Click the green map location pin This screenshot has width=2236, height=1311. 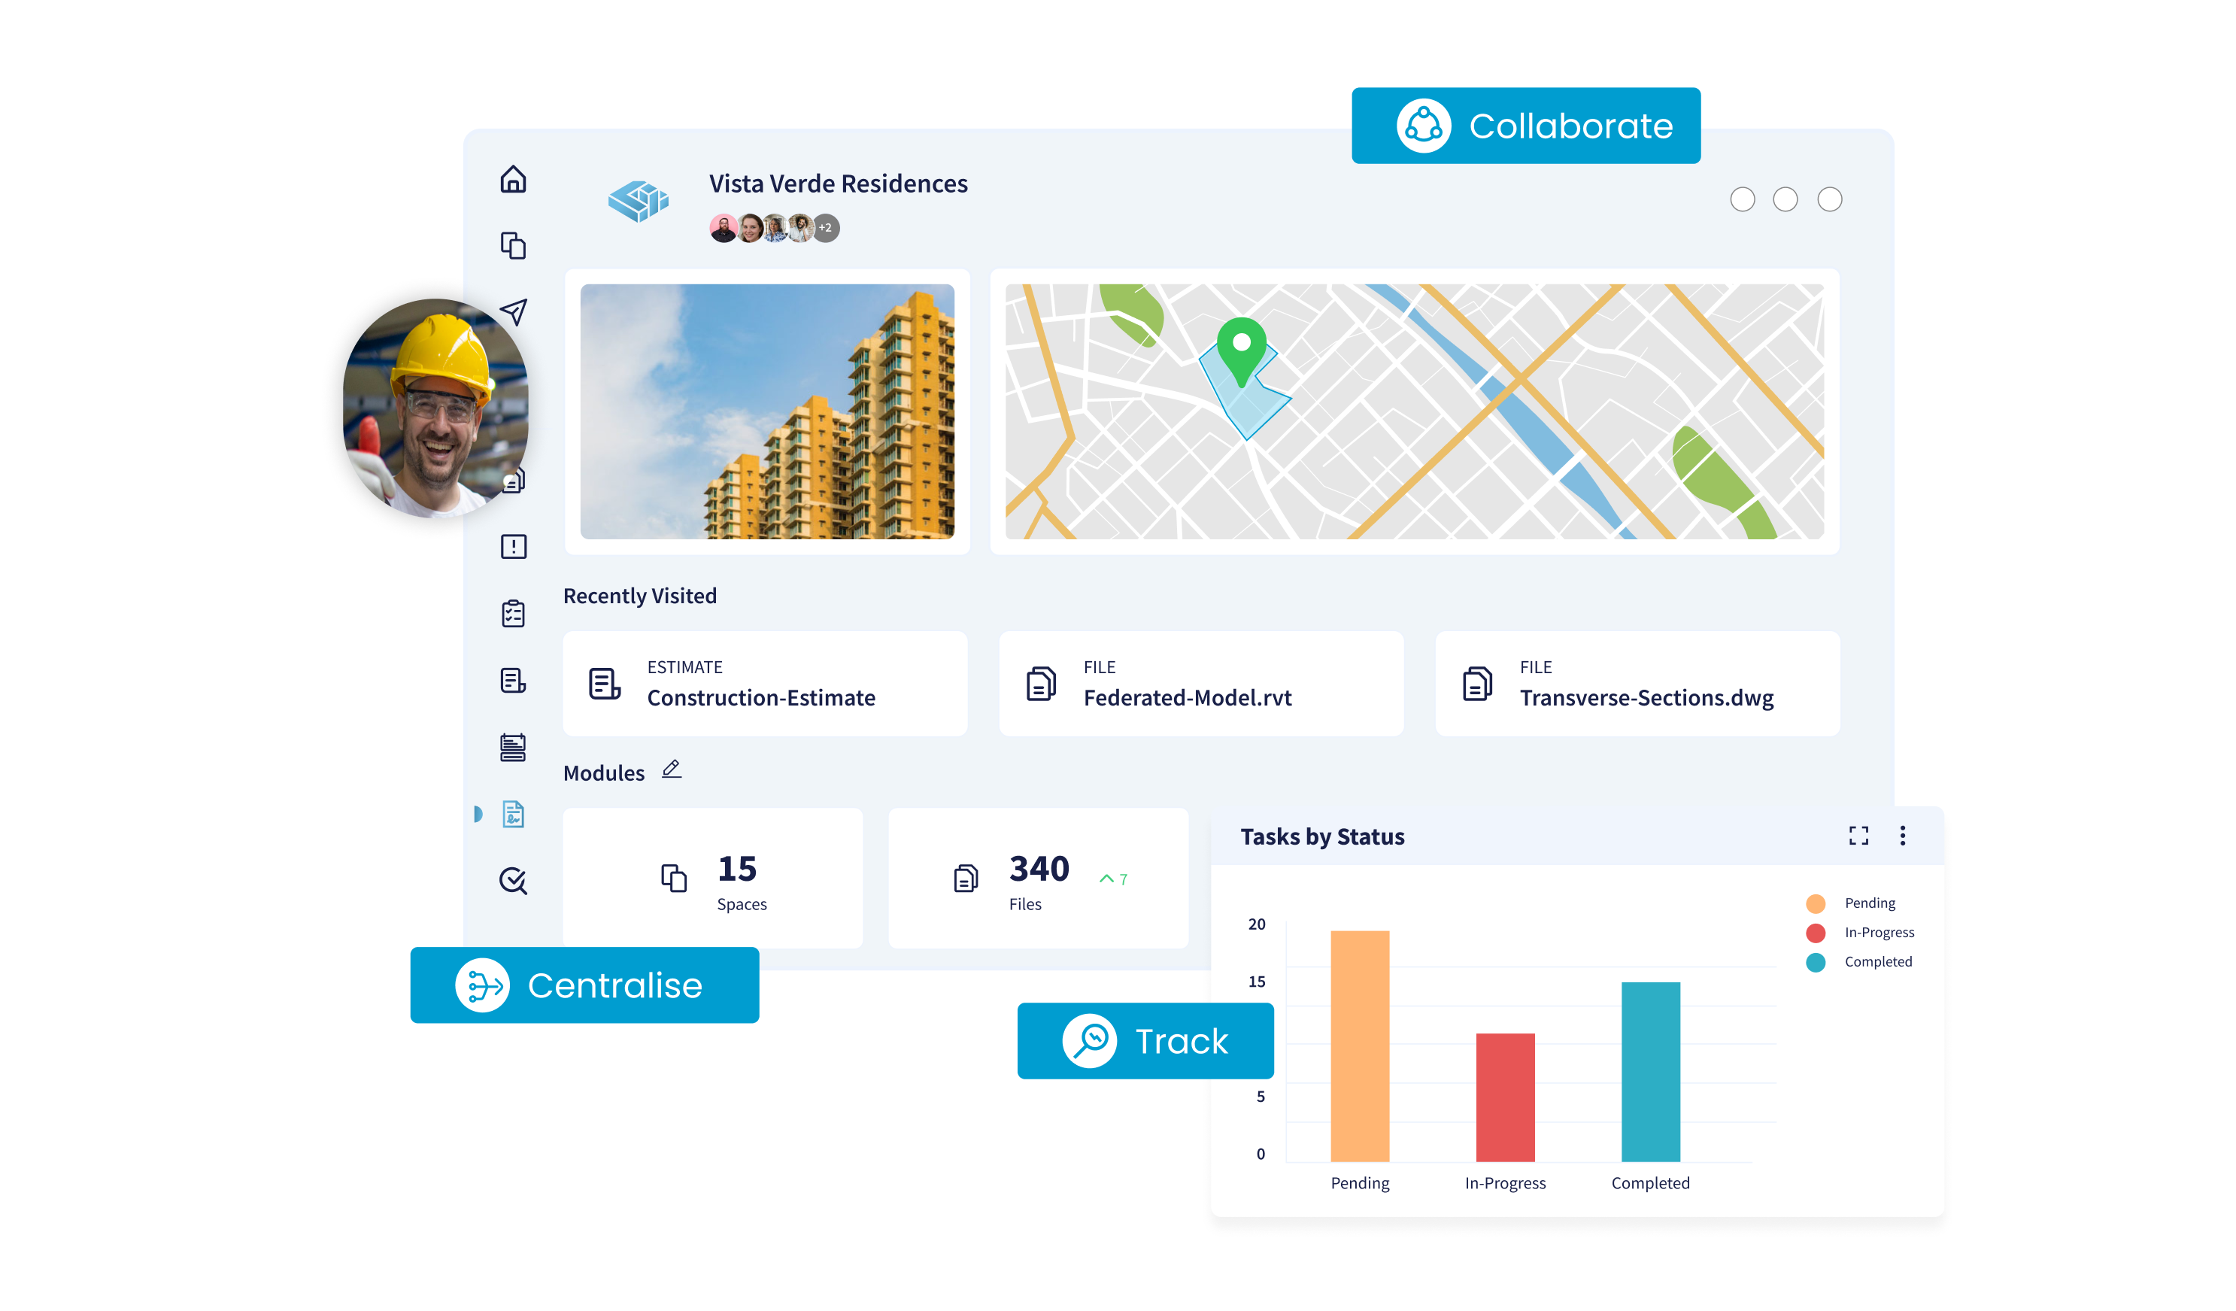pos(1241,348)
